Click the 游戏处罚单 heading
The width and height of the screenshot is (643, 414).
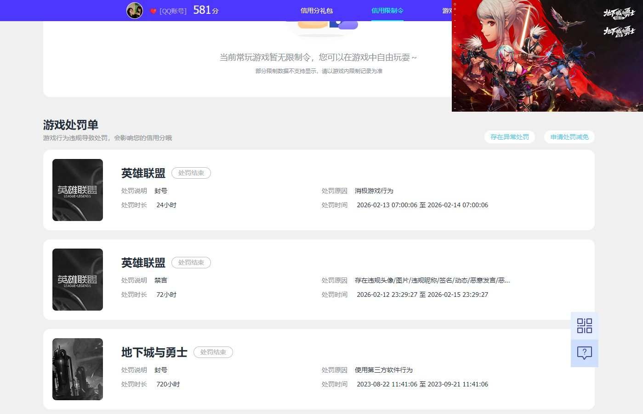[x=71, y=125]
